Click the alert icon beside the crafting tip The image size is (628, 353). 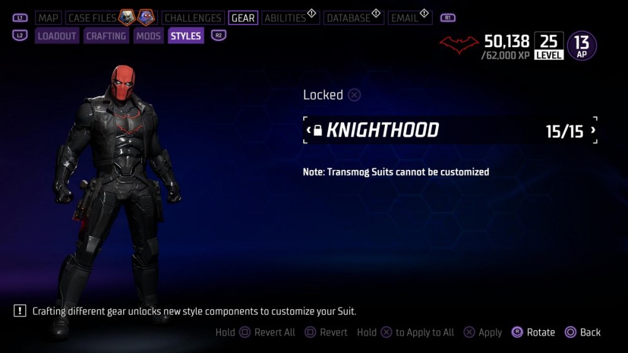click(19, 310)
